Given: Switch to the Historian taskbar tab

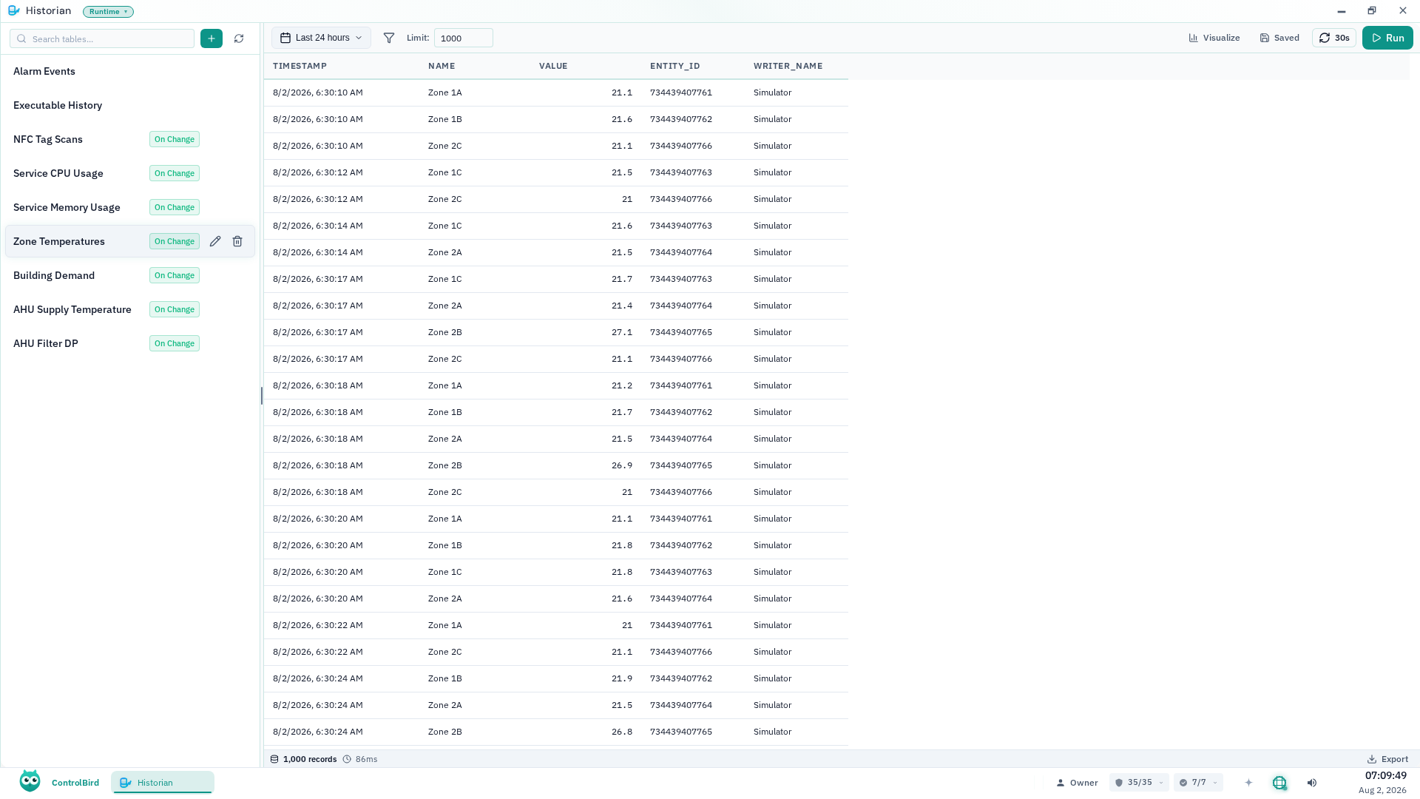Looking at the screenshot, I should point(163,783).
